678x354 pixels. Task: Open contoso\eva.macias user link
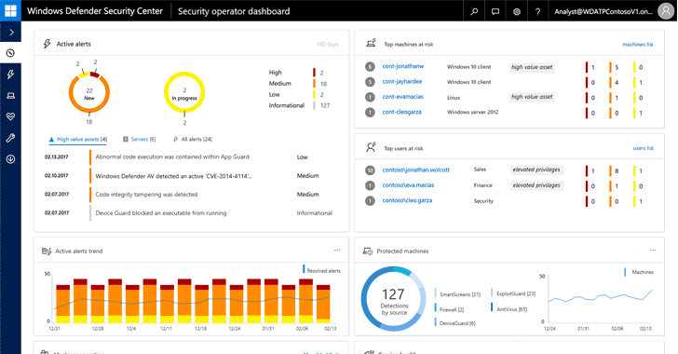pyautogui.click(x=408, y=185)
